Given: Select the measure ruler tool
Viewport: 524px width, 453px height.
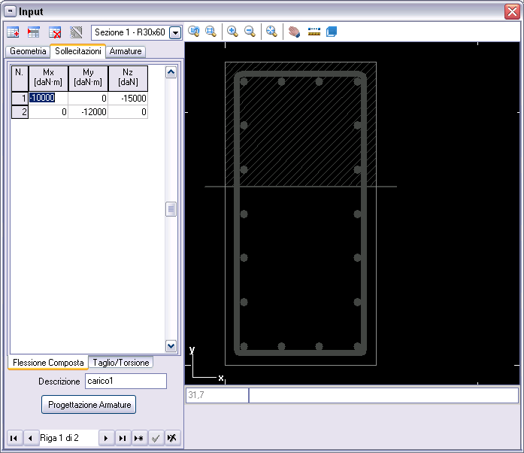Looking at the screenshot, I should click(314, 32).
